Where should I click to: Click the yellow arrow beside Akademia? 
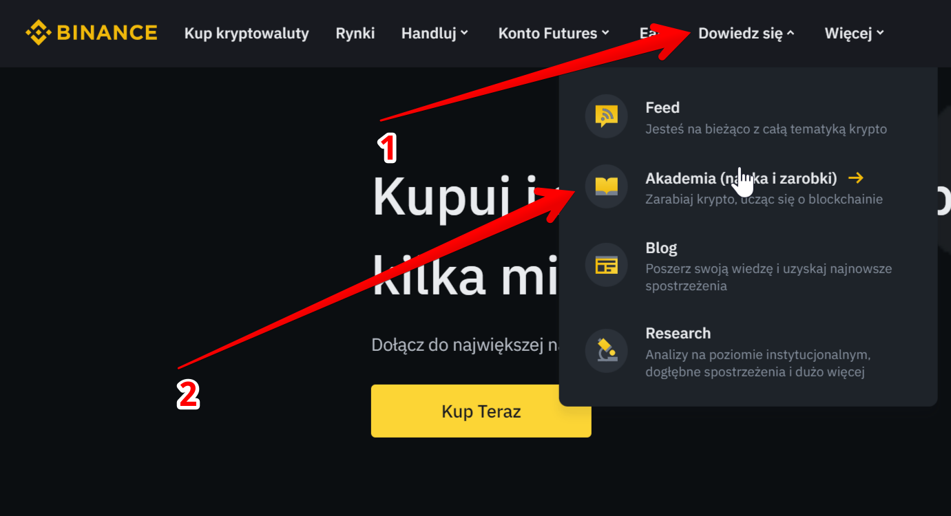tap(855, 178)
